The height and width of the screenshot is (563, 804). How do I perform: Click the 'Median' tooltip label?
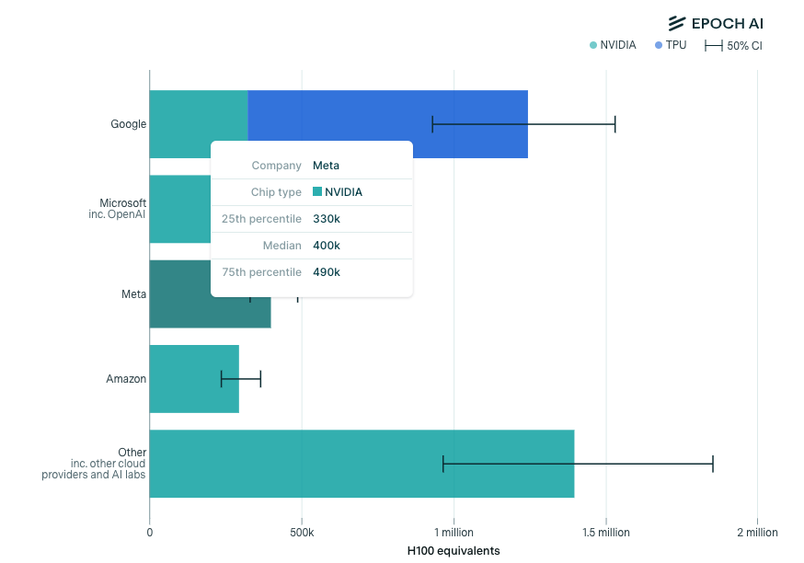coord(282,246)
